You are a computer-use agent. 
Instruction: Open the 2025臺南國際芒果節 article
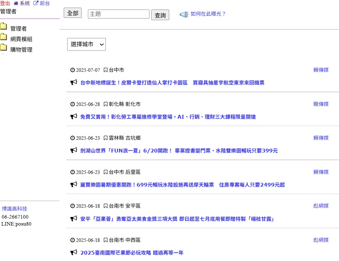coord(132,253)
